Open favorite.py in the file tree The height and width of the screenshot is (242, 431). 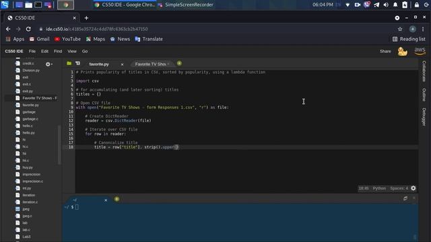(30, 105)
